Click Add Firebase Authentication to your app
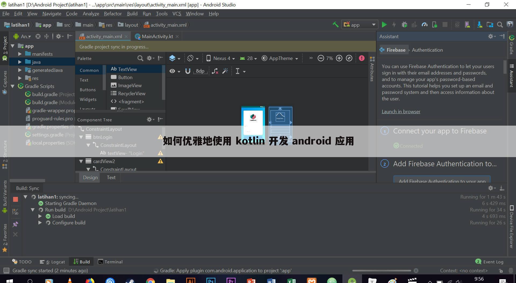516x283 pixels. tap(442, 180)
